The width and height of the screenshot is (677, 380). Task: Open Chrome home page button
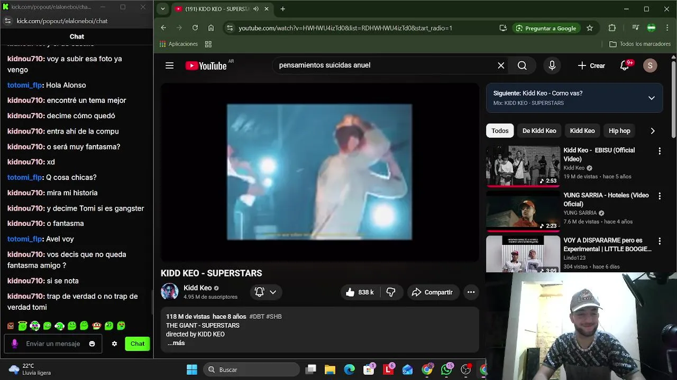(211, 28)
